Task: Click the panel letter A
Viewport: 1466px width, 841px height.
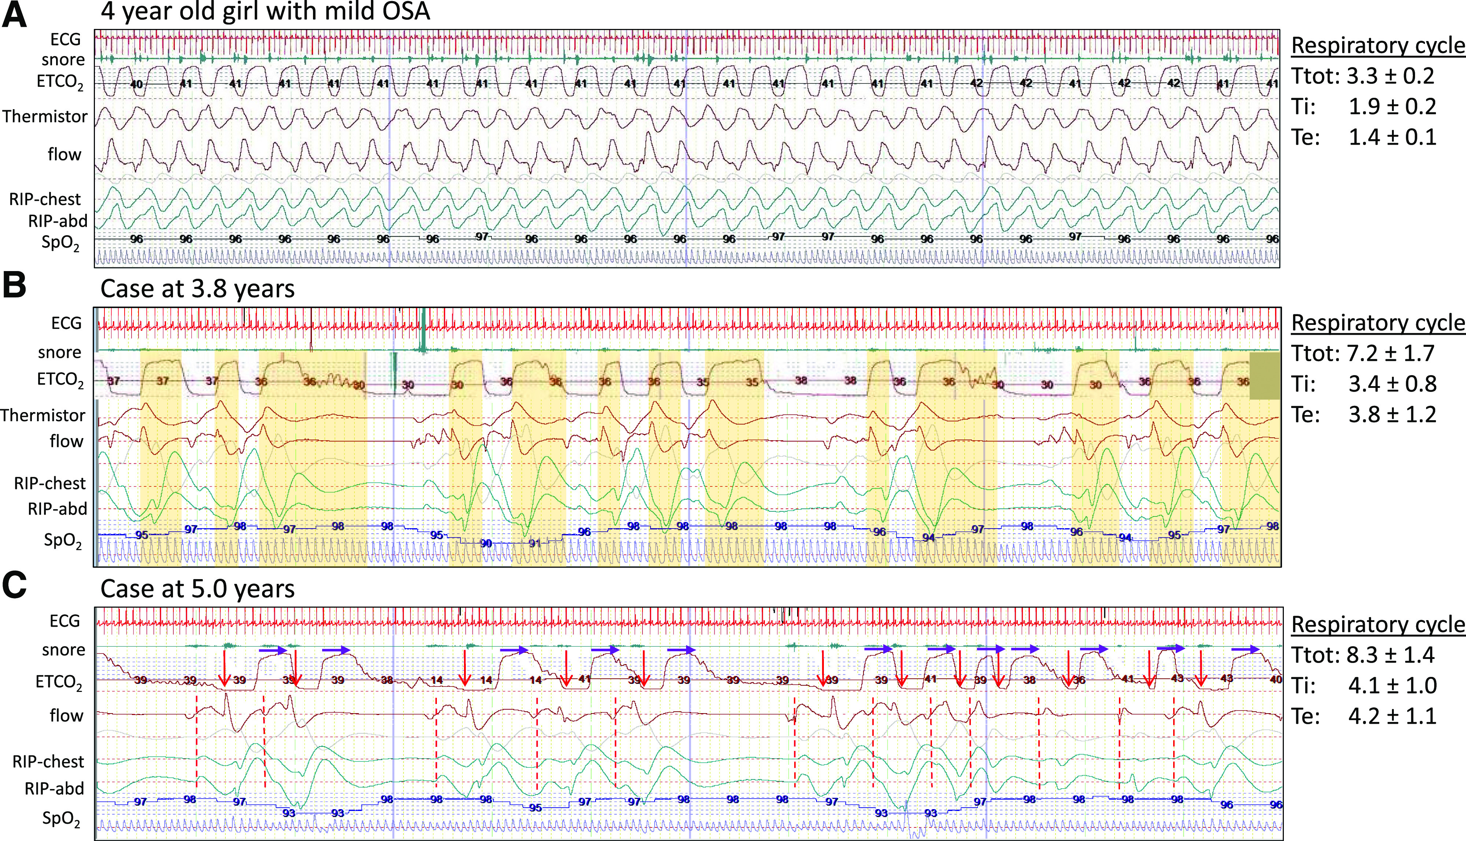Action: pos(14,14)
